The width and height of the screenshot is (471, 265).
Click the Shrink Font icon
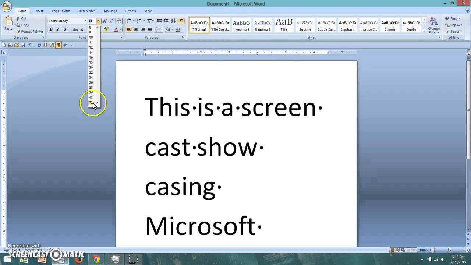(111, 21)
